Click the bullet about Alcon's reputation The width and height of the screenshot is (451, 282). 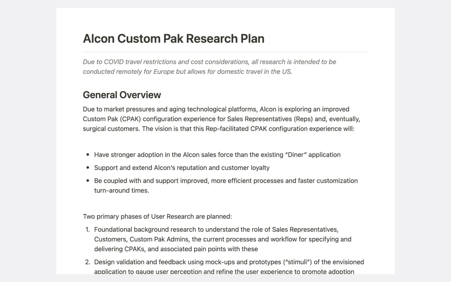pyautogui.click(x=182, y=168)
